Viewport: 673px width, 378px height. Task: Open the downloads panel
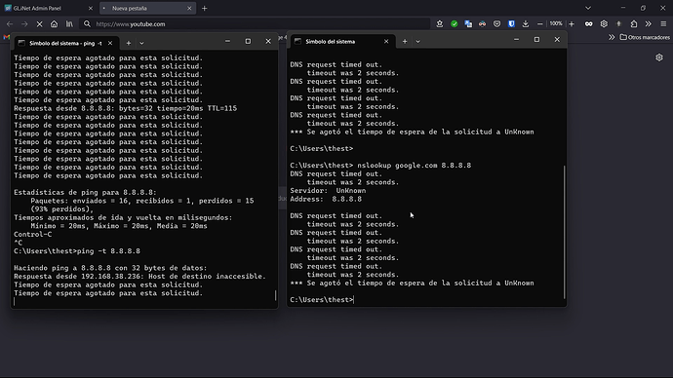(526, 24)
